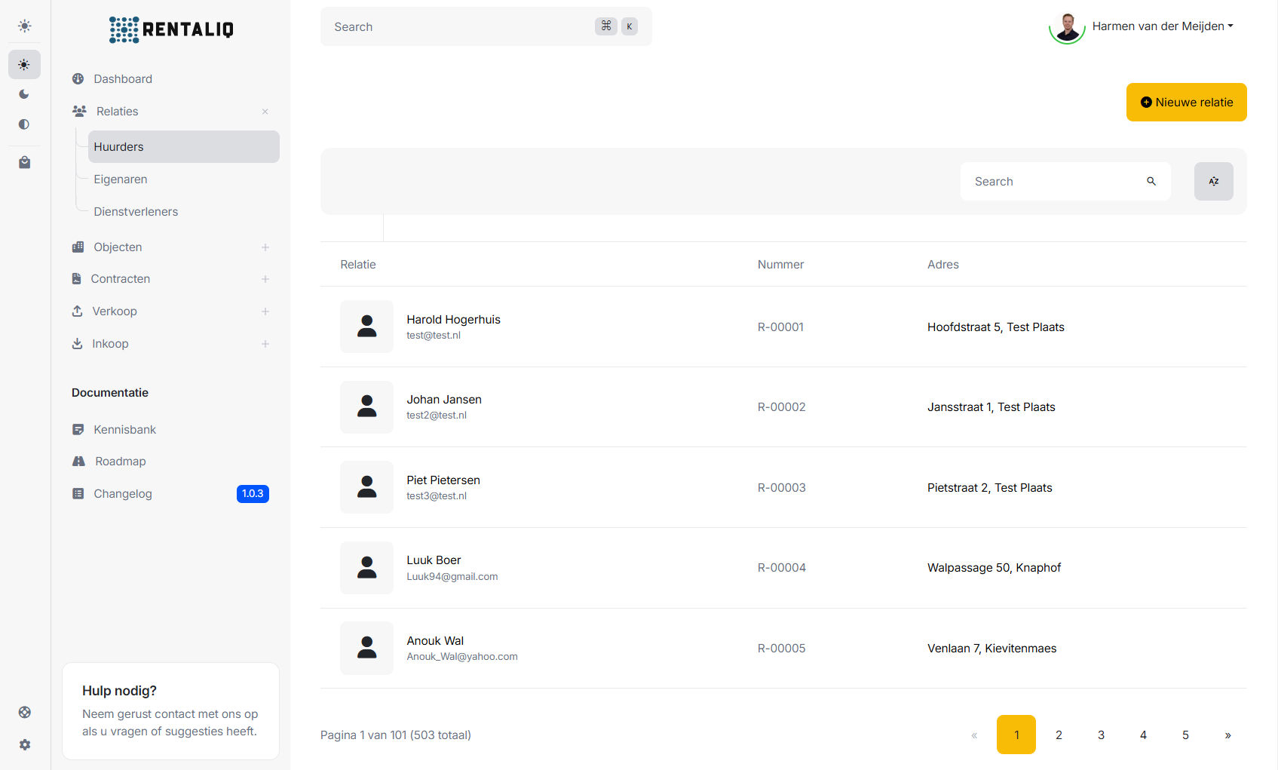The height and width of the screenshot is (770, 1278).
Task: Click the Rentaliq logo
Action: point(171,29)
